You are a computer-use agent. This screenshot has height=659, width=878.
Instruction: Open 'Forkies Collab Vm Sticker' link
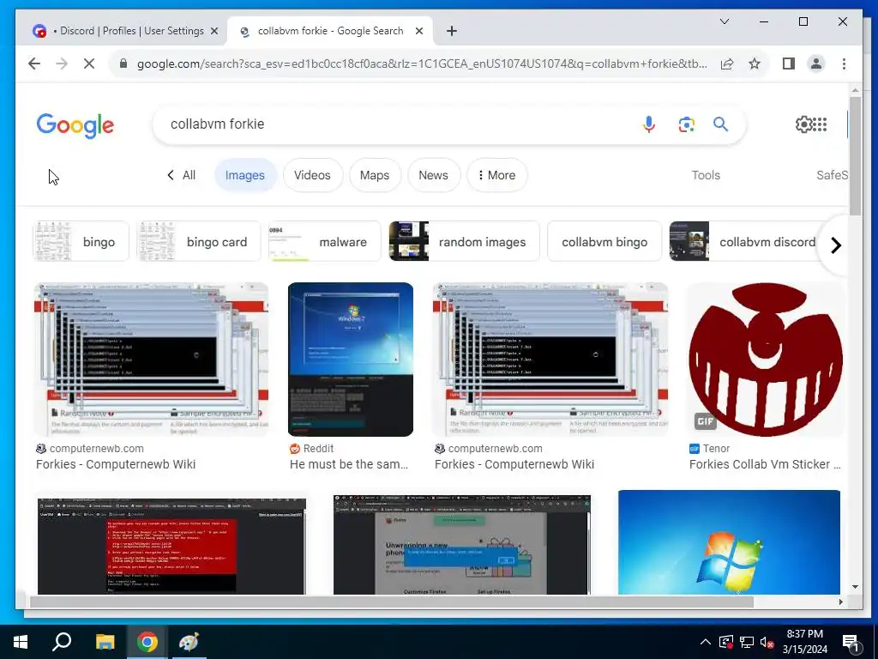coord(765,464)
